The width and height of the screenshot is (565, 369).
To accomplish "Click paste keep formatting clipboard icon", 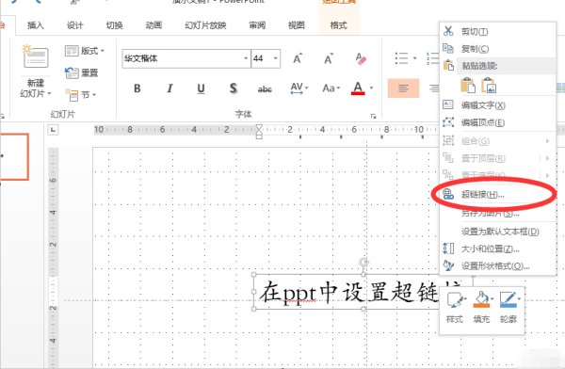I will click(x=468, y=86).
